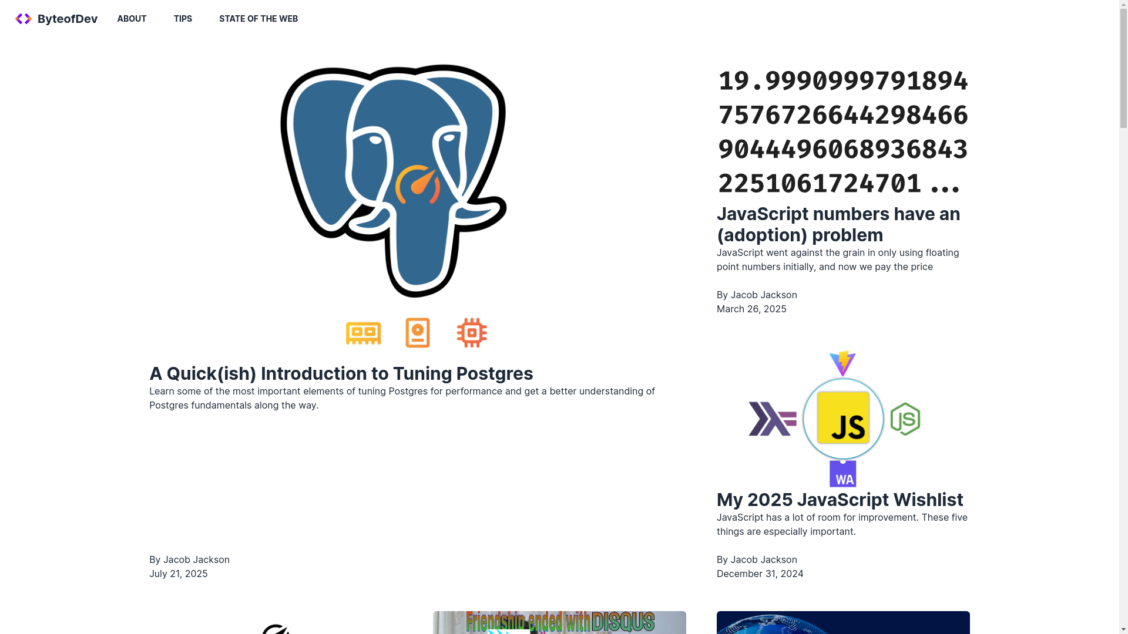Click the July 21, 2025 date
This screenshot has height=634, width=1128.
179,574
